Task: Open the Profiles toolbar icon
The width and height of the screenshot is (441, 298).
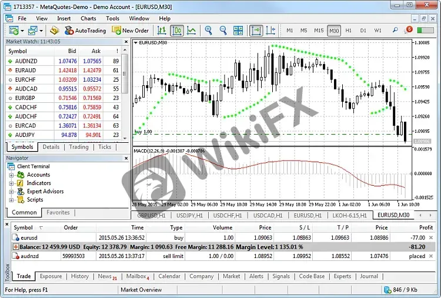Action: point(32,31)
